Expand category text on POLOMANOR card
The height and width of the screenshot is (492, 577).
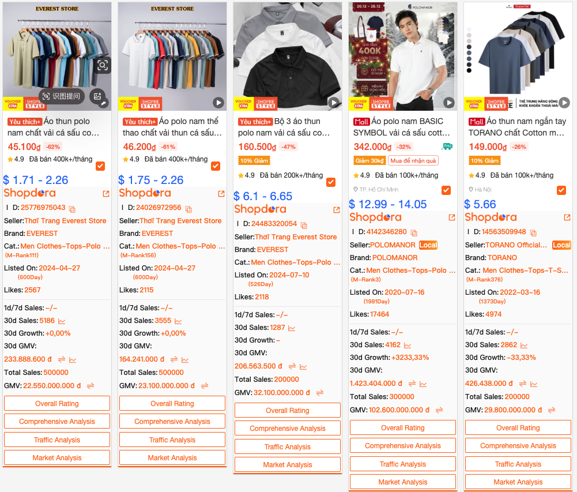coord(452,271)
